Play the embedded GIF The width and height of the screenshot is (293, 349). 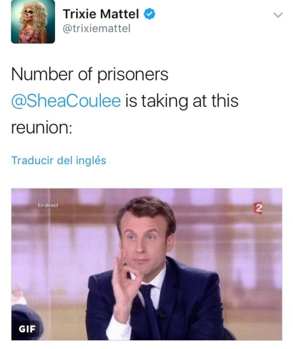(x=146, y=264)
